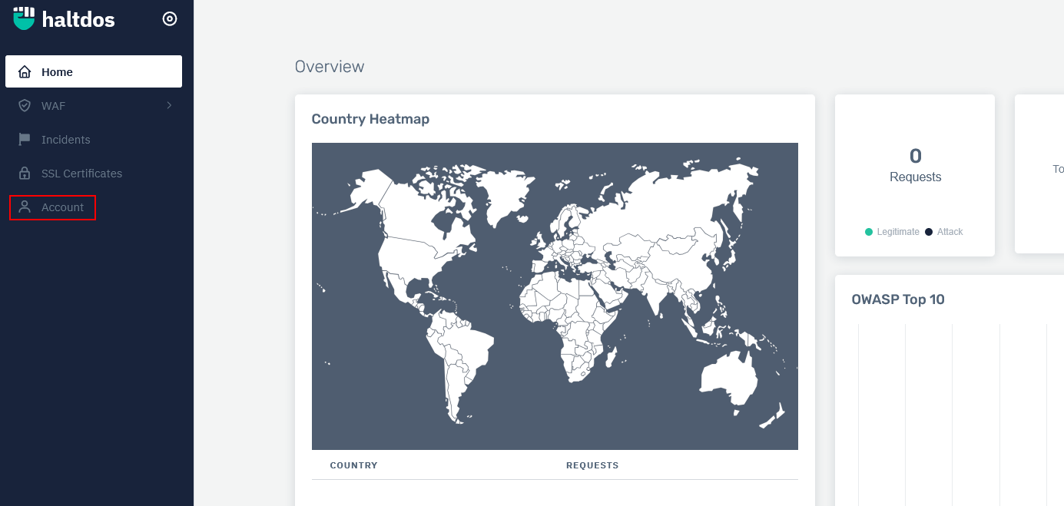Click the Account person icon

[25, 207]
